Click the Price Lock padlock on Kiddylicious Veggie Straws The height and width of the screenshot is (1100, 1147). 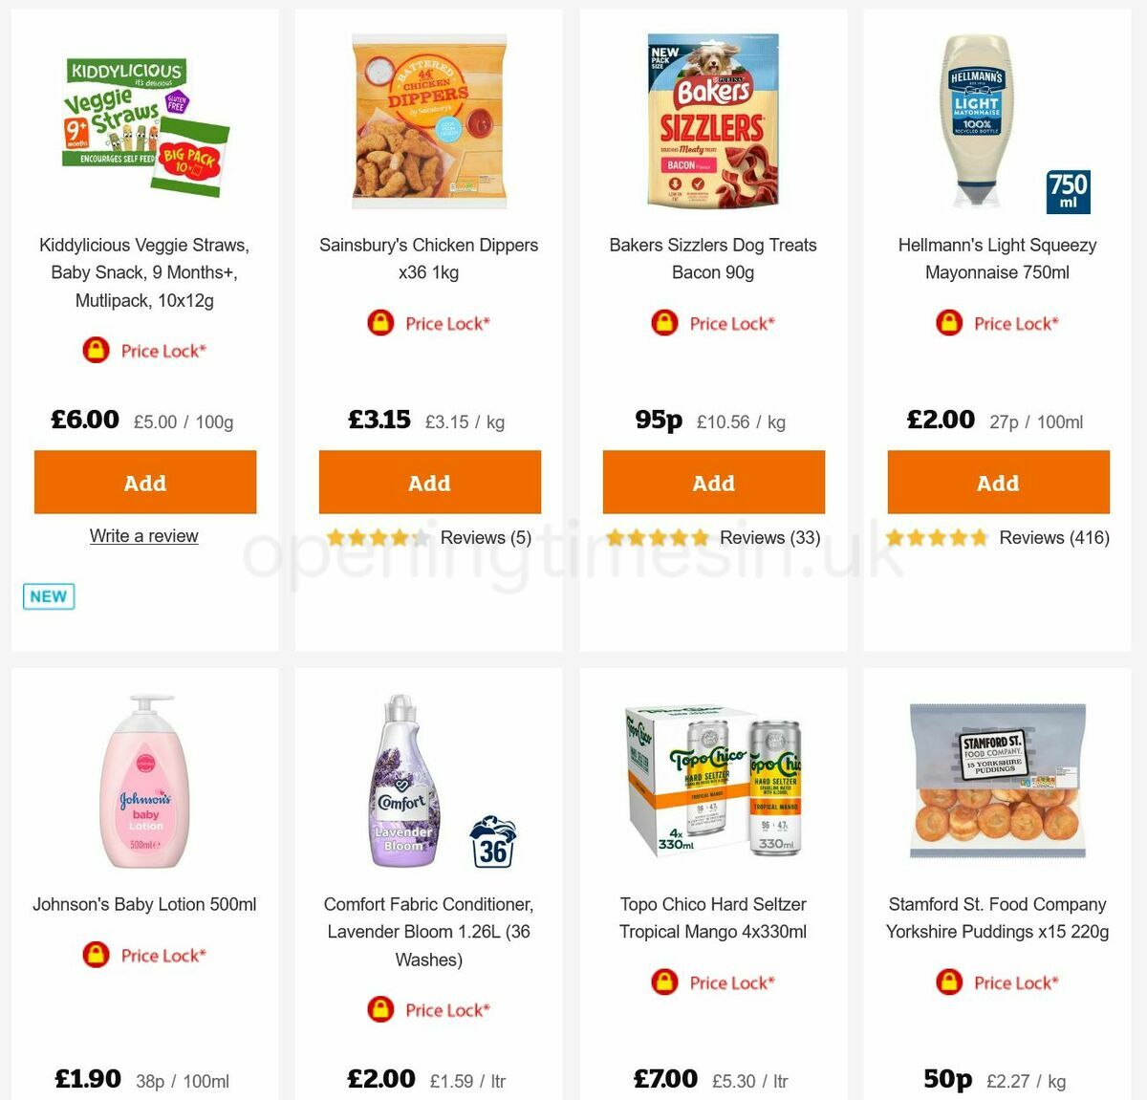click(x=95, y=351)
